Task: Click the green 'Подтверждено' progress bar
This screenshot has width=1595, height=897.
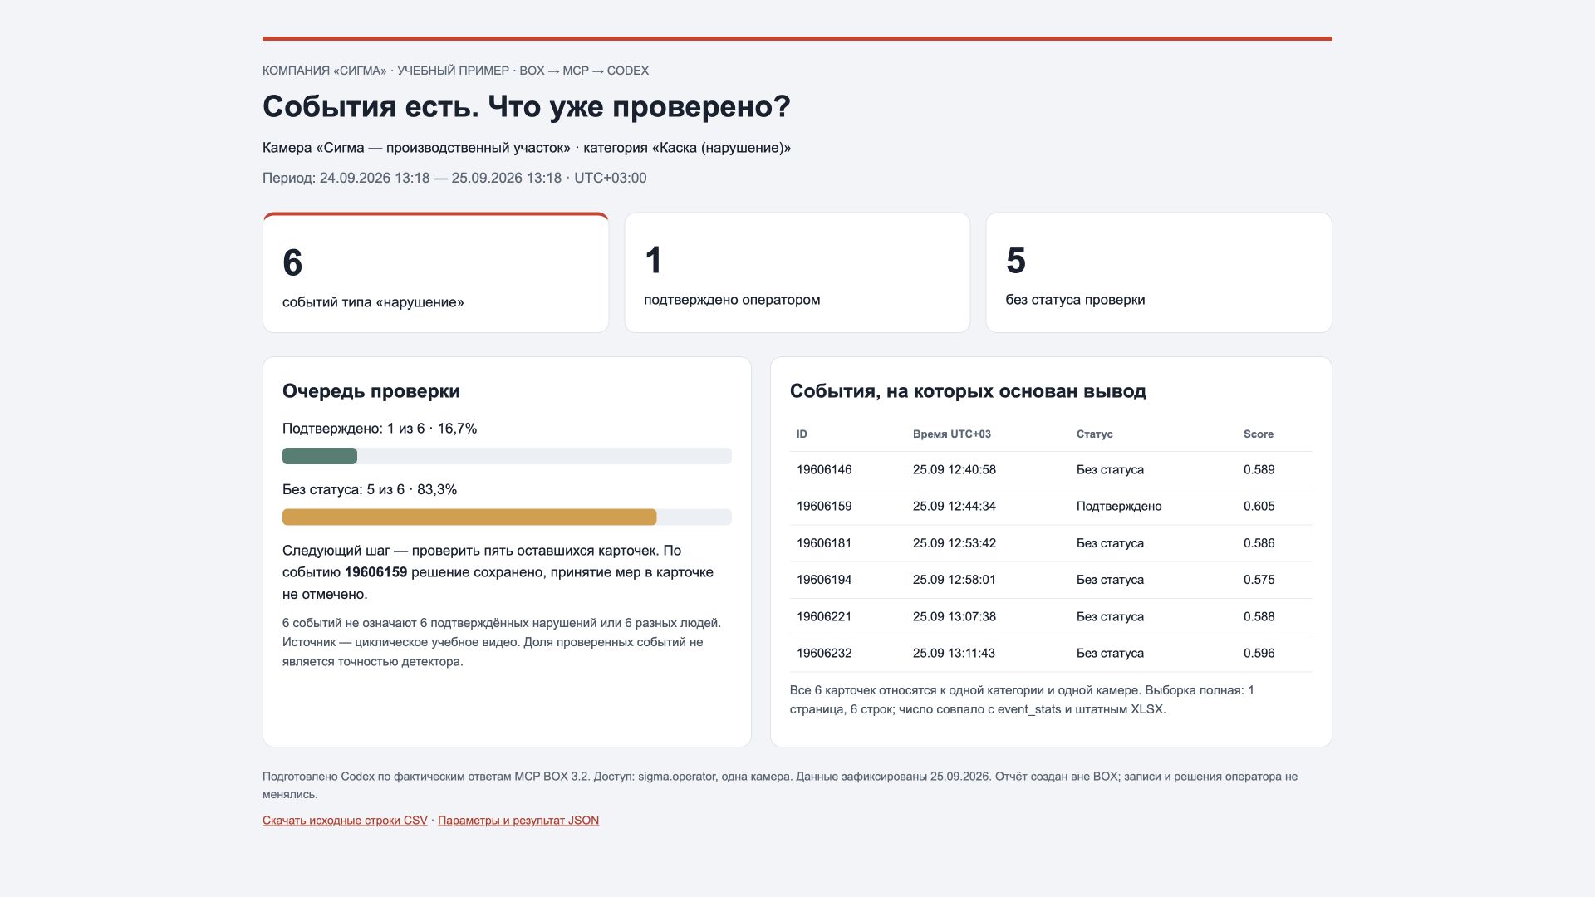Action: [x=320, y=456]
